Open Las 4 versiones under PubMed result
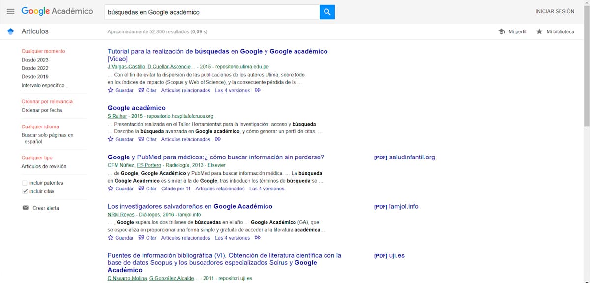The height and width of the screenshot is (283, 590). [x=267, y=189]
